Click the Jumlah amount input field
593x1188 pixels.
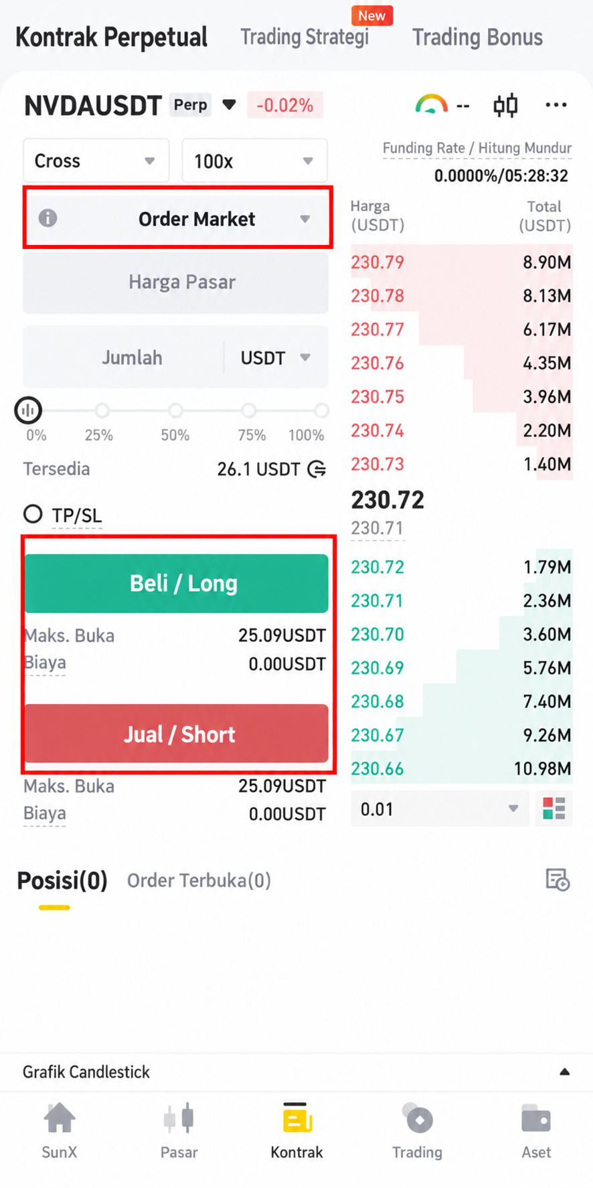tap(124, 357)
